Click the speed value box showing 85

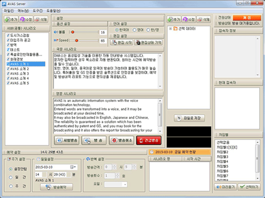pyautogui.click(x=103, y=41)
